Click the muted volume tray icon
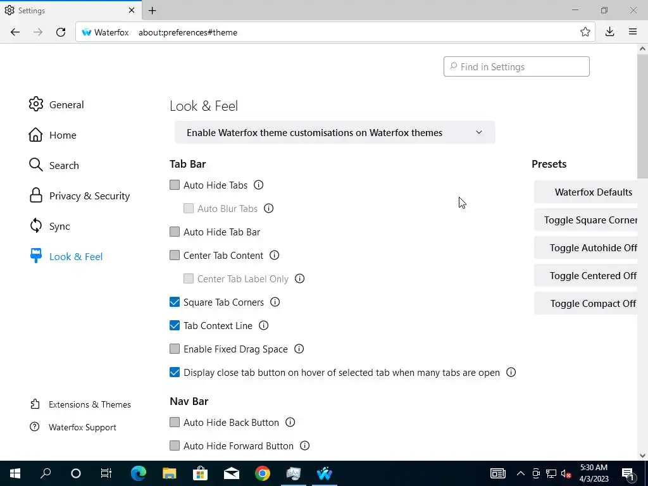The image size is (648, 486). point(566,473)
